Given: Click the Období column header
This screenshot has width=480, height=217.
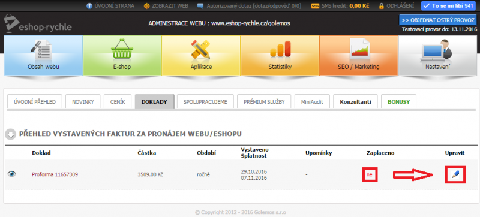Looking at the screenshot, I should (206, 153).
